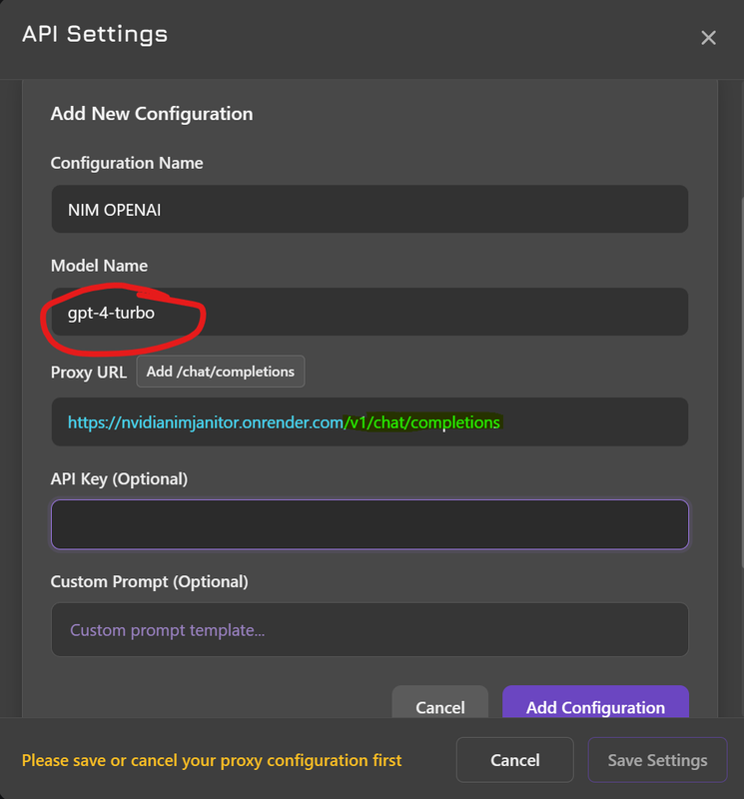Click the bottom Cancel button beside Save Settings
The width and height of the screenshot is (744, 799).
click(x=514, y=760)
